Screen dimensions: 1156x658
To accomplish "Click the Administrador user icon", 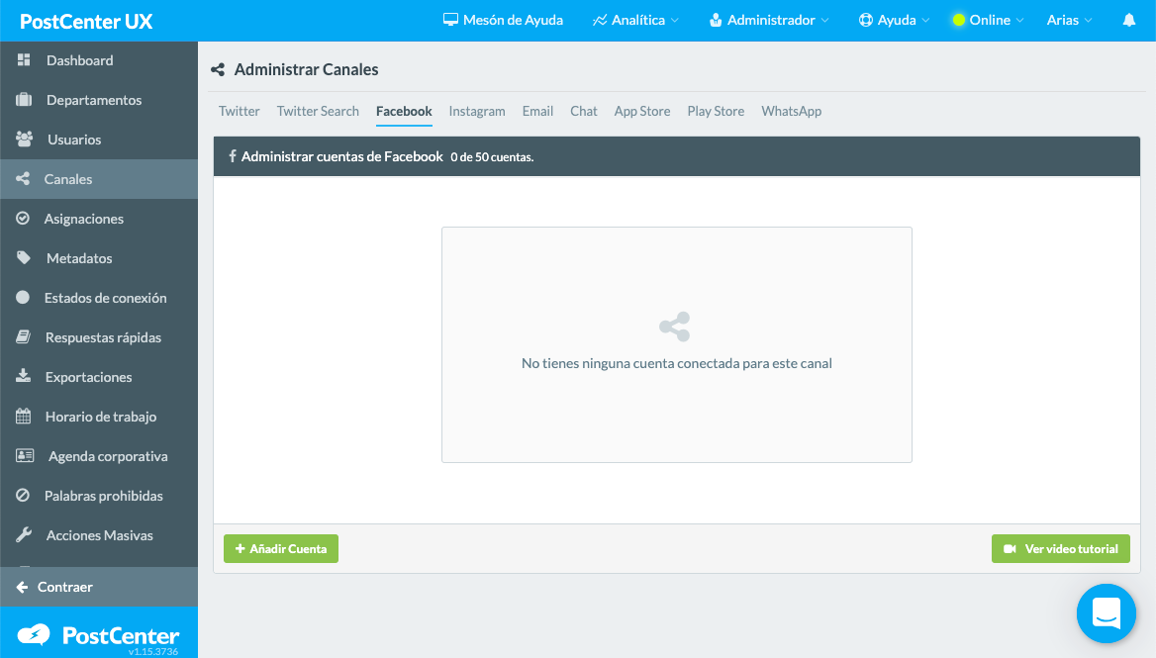I will click(x=716, y=20).
